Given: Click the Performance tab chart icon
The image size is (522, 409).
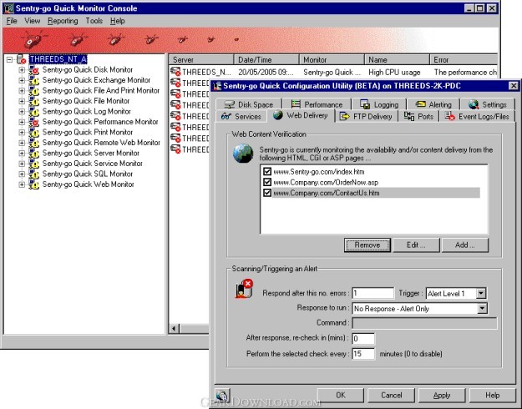Looking at the screenshot, I should 296,104.
